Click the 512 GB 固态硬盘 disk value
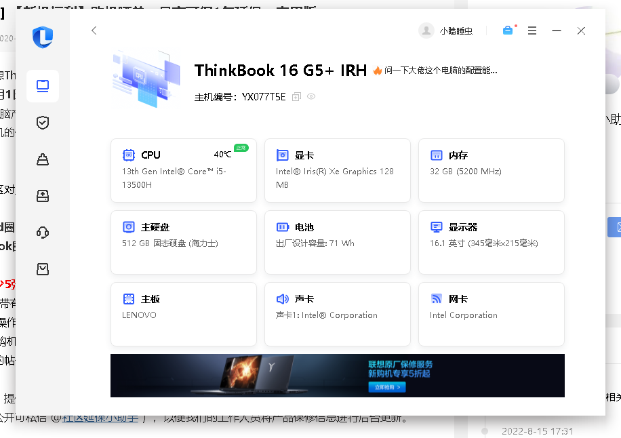The width and height of the screenshot is (621, 438). [170, 243]
